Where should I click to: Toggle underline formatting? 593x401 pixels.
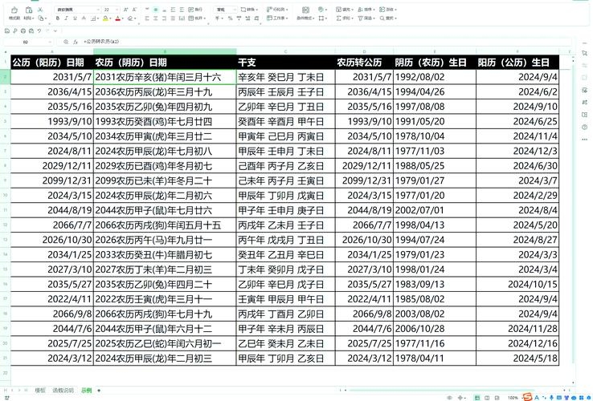tap(76, 18)
